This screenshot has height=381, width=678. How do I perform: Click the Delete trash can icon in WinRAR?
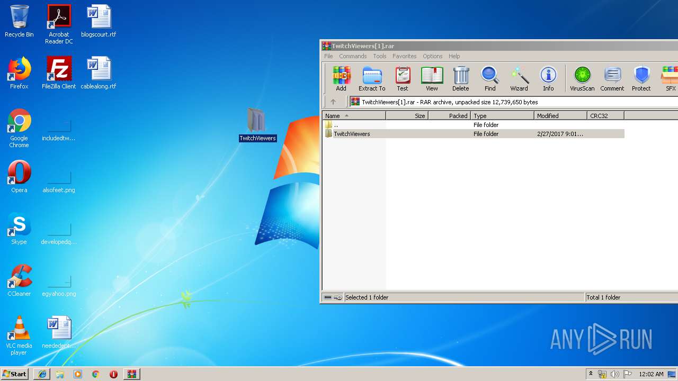tap(461, 79)
